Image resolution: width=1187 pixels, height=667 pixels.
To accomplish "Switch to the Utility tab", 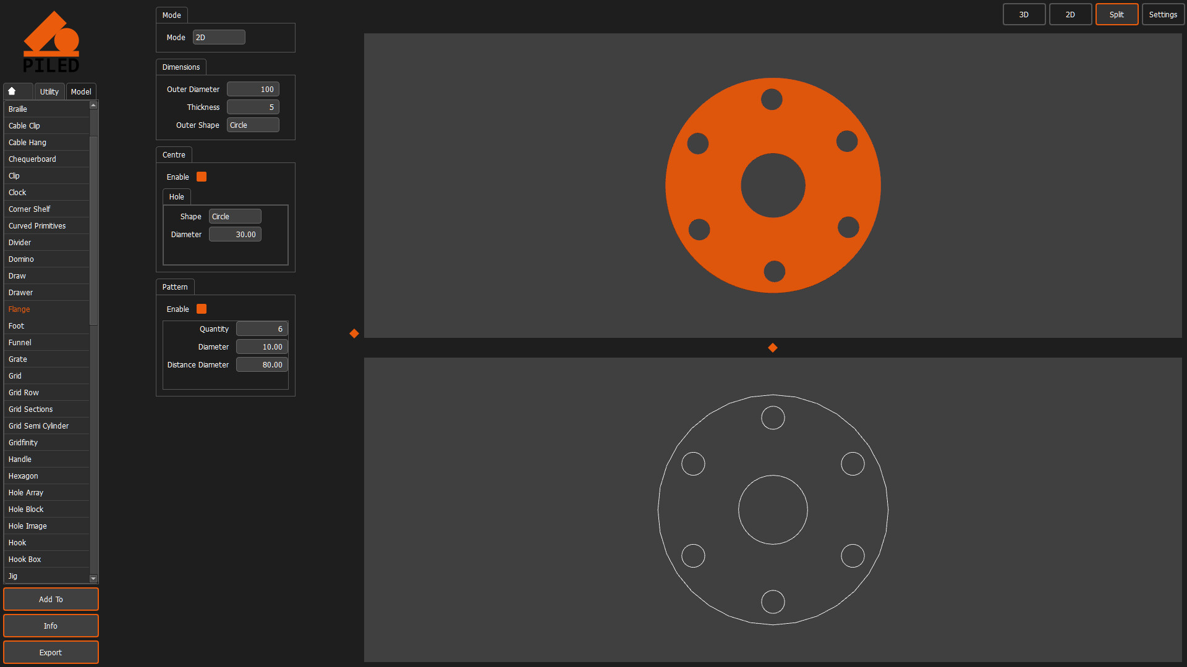I will tap(49, 91).
